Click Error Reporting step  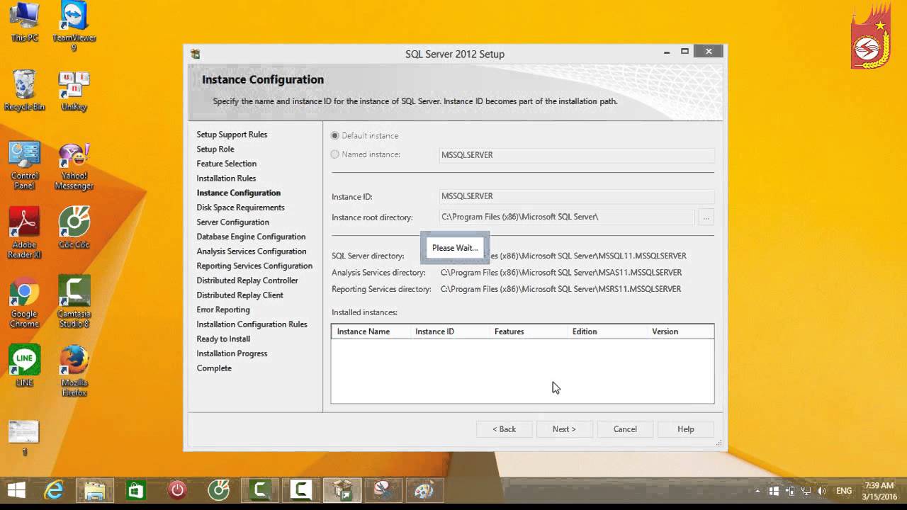click(223, 310)
